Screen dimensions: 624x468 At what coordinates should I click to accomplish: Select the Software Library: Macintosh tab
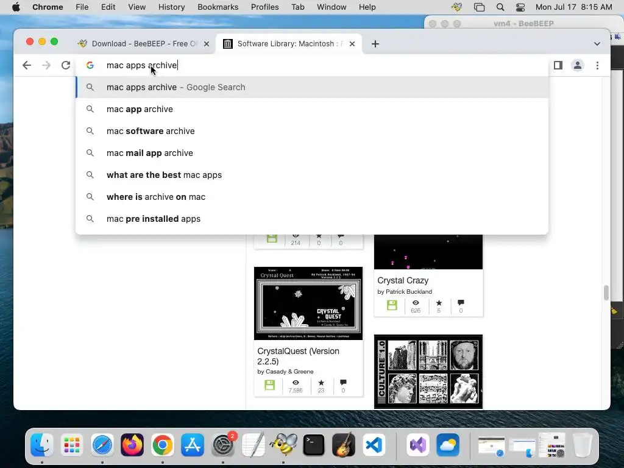[288, 44]
